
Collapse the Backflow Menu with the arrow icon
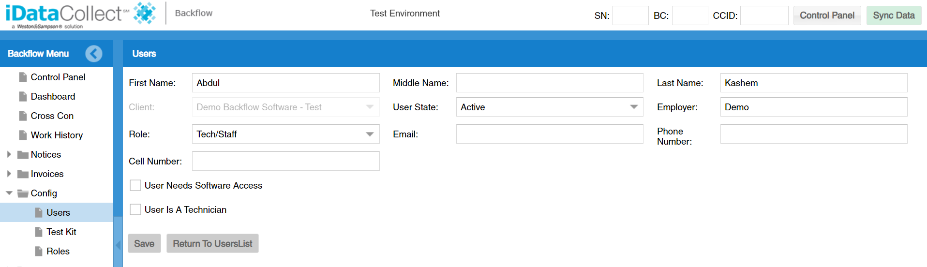pyautogui.click(x=94, y=54)
